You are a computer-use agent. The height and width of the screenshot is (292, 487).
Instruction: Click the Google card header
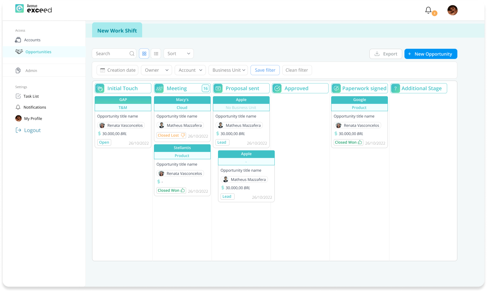(x=360, y=100)
